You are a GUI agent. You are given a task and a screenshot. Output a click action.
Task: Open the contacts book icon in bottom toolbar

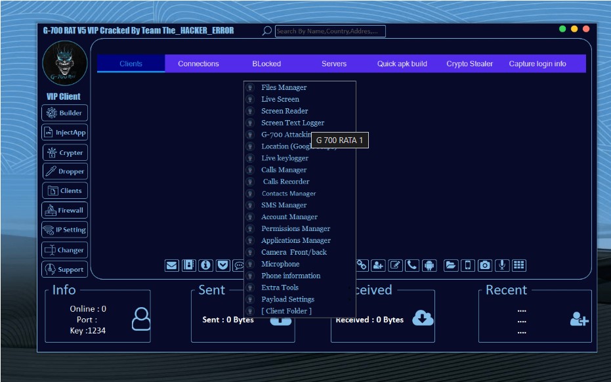point(189,265)
